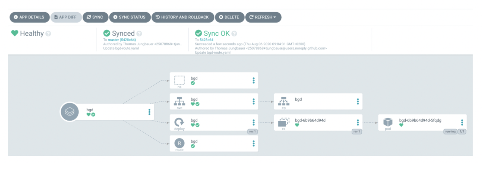Click the replicaset (rs) icon

[x=283, y=122]
